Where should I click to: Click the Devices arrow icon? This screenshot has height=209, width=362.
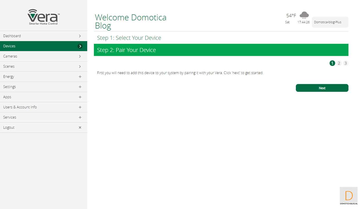(x=80, y=46)
